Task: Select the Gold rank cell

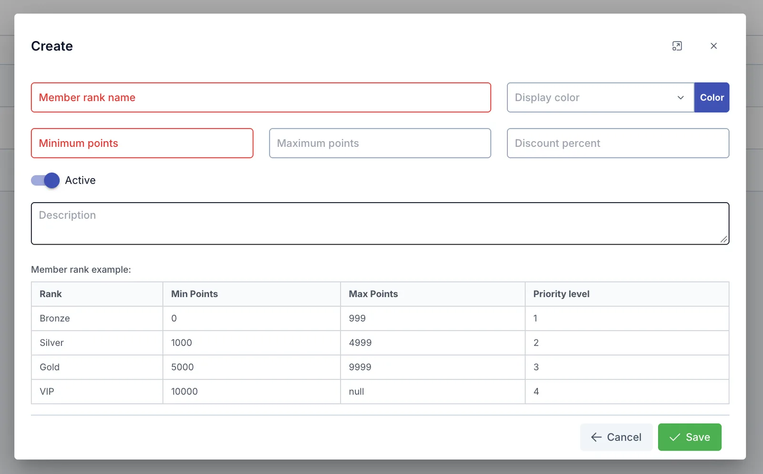Action: coord(97,367)
